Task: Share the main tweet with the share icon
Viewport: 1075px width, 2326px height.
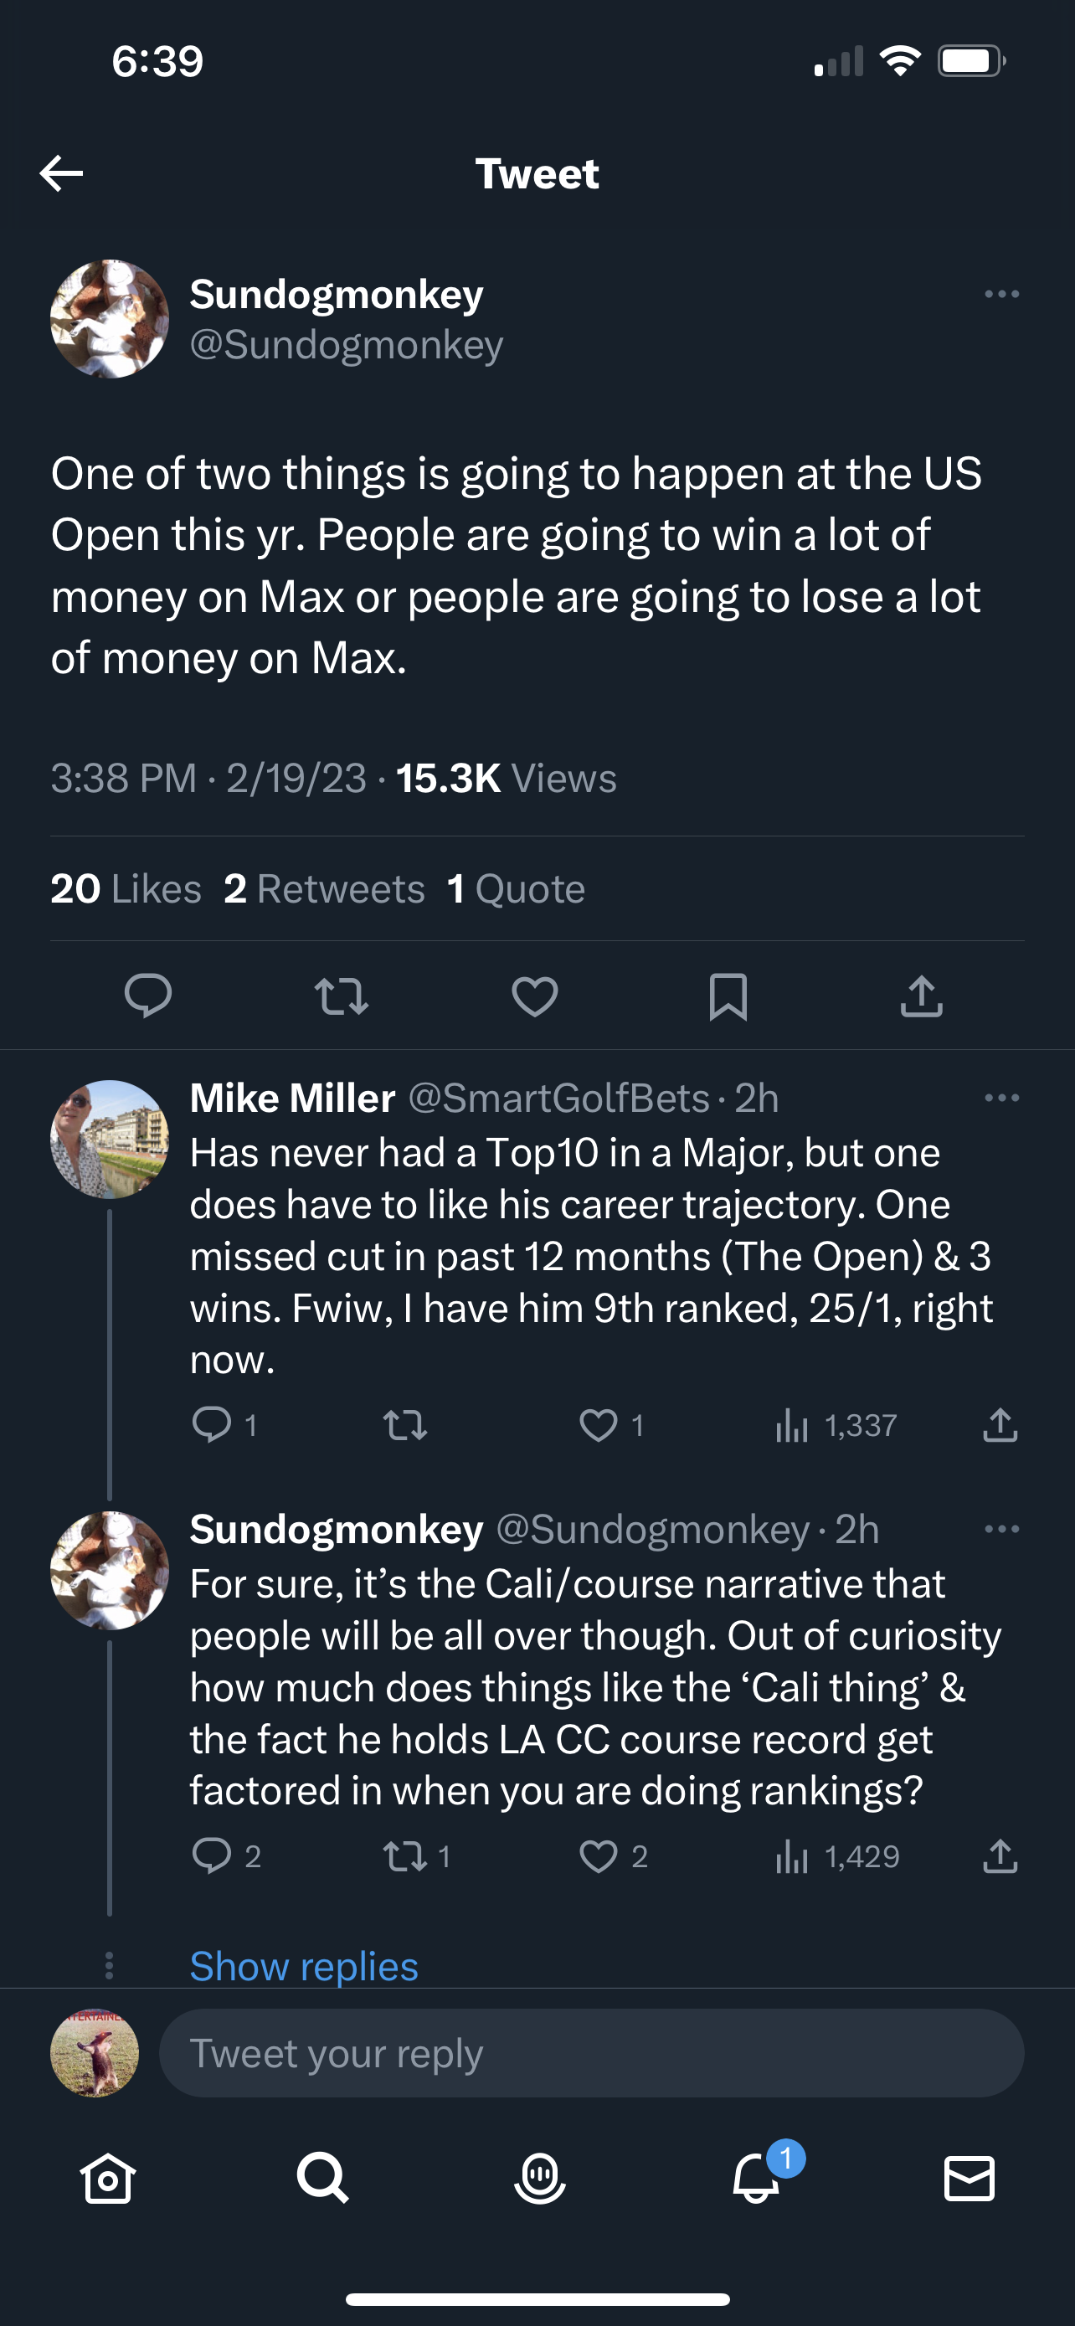Action: (921, 996)
